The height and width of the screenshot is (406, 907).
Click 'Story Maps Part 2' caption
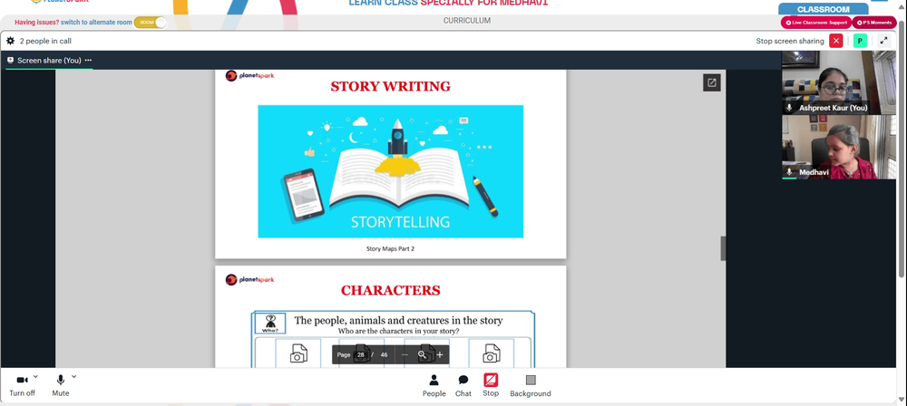390,248
